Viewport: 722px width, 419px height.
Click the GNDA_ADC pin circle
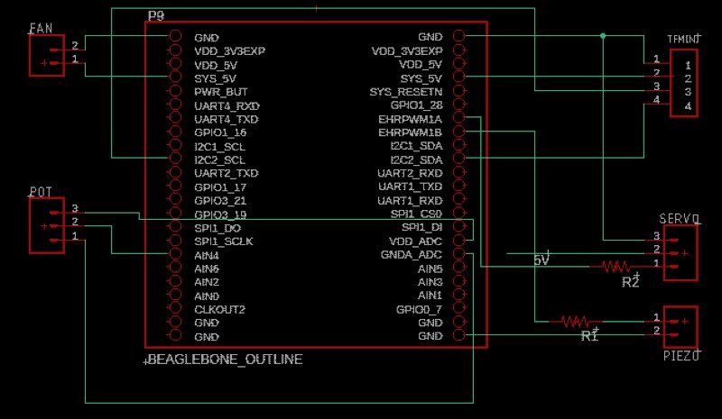pyautogui.click(x=459, y=253)
